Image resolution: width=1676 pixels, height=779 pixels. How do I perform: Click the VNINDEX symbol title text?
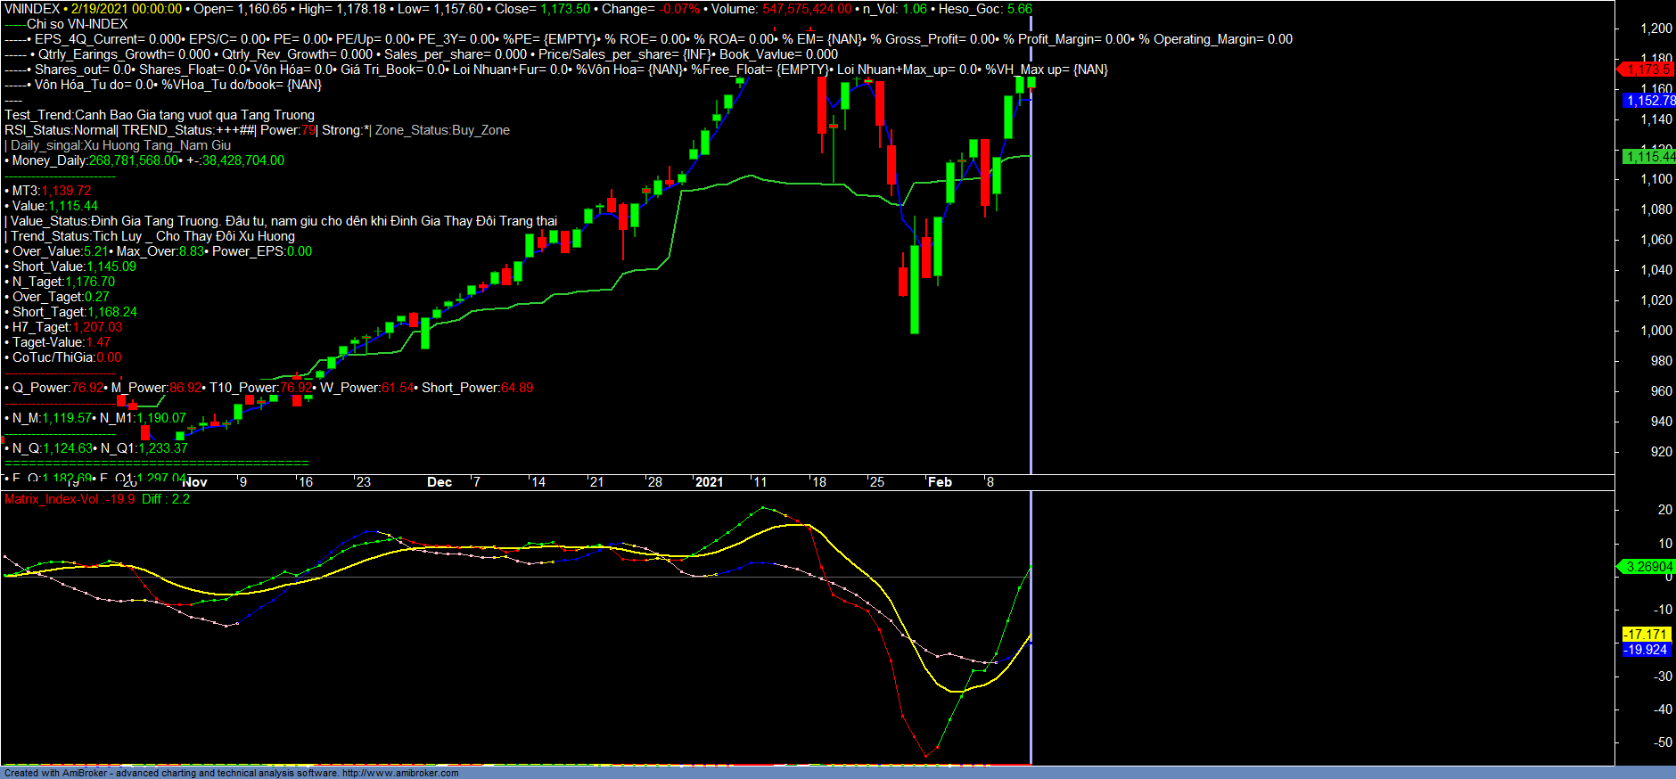[32, 9]
